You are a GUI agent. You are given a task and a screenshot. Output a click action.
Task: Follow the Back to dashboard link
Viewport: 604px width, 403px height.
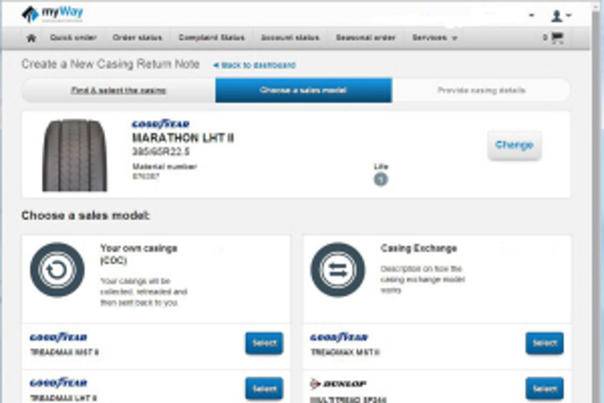pyautogui.click(x=254, y=65)
